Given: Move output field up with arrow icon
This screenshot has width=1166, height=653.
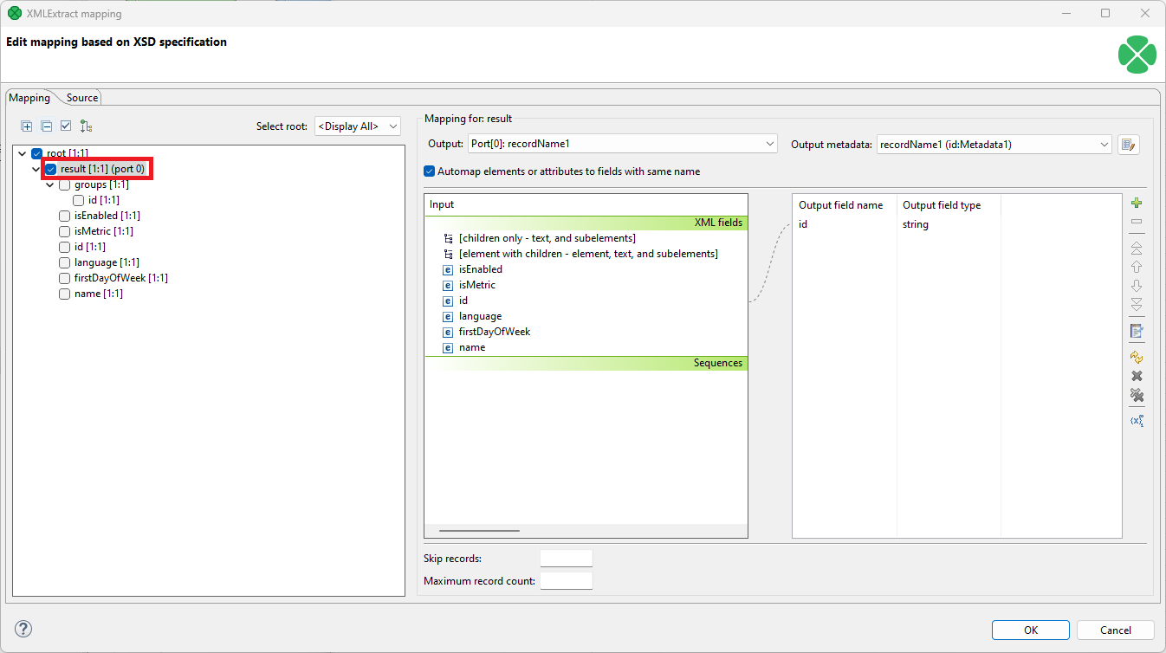Looking at the screenshot, I should [x=1137, y=267].
